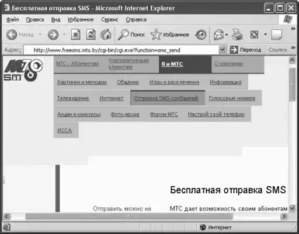The width and height of the screenshot is (299, 234).
Task: Open the Фото-архив link
Action: point(125,114)
